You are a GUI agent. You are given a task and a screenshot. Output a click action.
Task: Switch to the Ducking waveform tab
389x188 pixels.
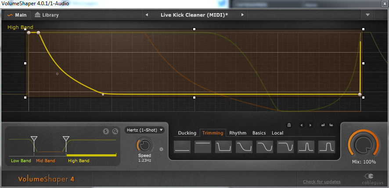pyautogui.click(x=187, y=133)
